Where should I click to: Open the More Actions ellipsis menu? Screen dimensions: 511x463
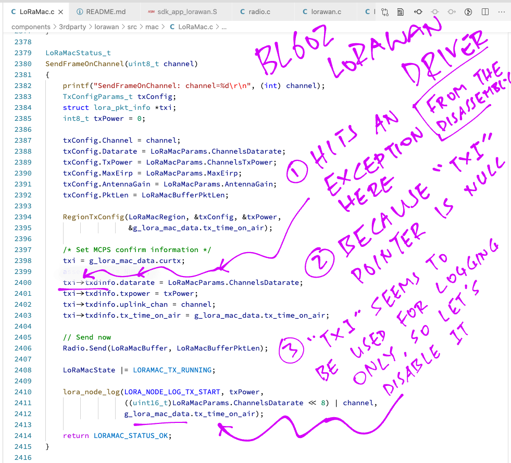point(501,11)
